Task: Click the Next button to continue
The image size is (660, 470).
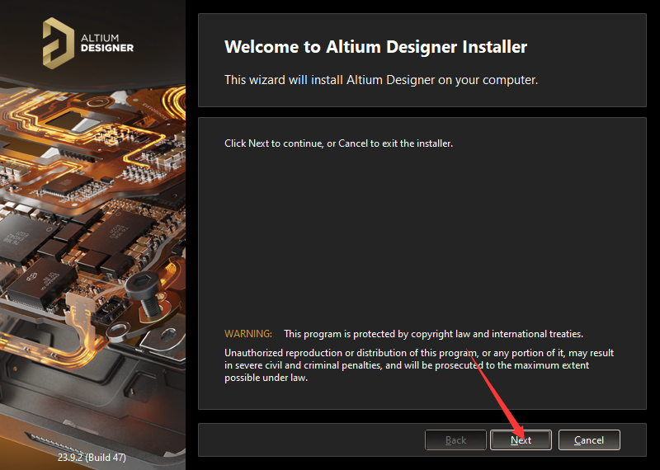Action: click(x=521, y=440)
